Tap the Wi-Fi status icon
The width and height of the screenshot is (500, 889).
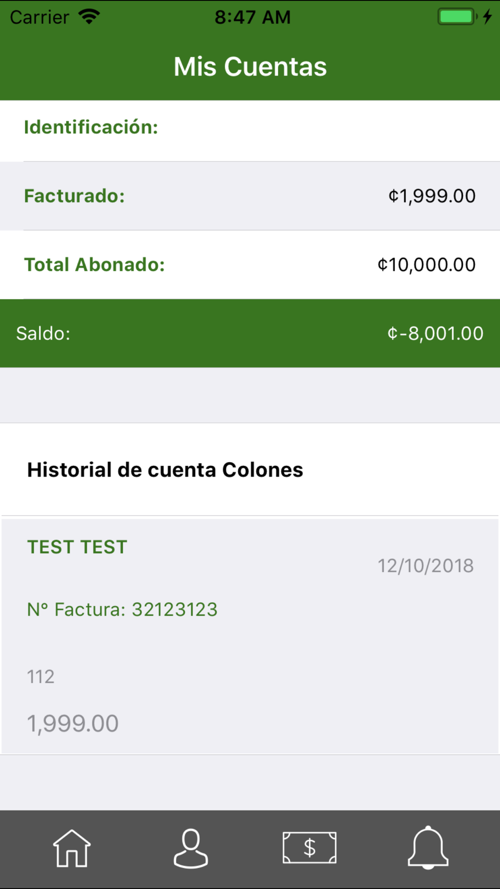click(x=89, y=17)
